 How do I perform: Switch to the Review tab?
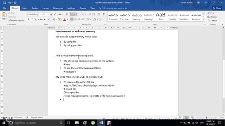click(83, 8)
